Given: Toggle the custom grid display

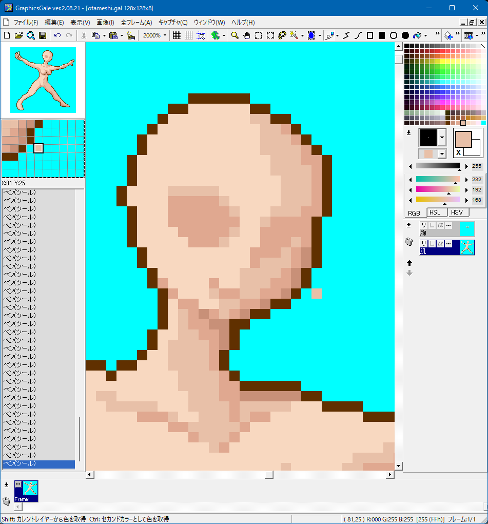Looking at the screenshot, I should point(189,35).
